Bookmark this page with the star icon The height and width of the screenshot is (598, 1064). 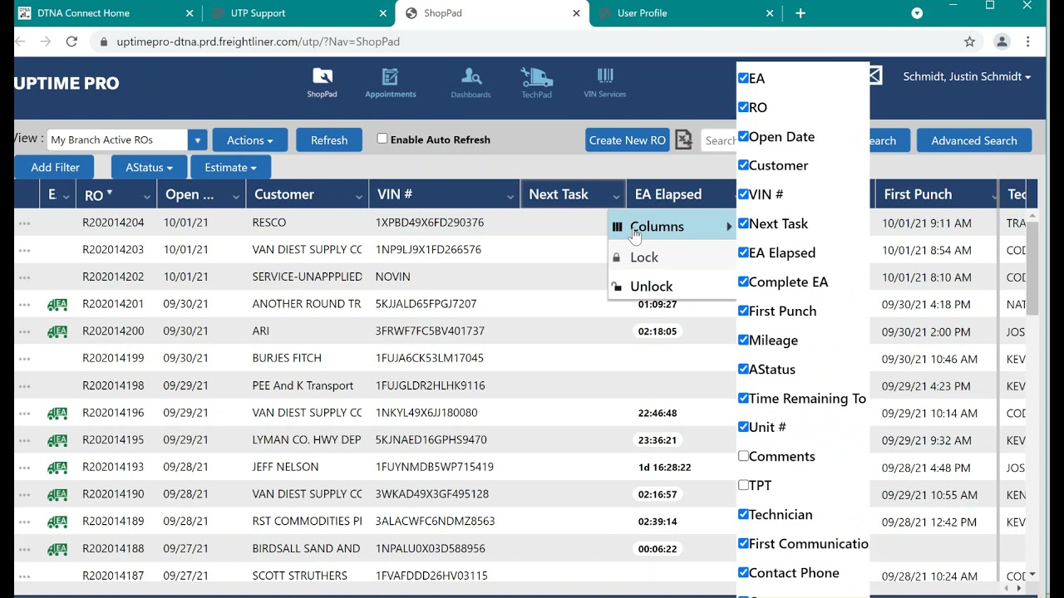[969, 42]
